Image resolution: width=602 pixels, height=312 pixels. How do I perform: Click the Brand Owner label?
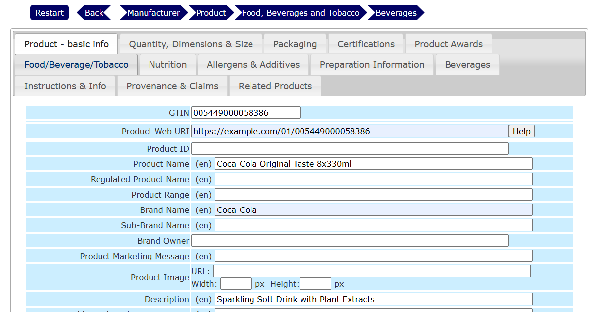pos(163,241)
